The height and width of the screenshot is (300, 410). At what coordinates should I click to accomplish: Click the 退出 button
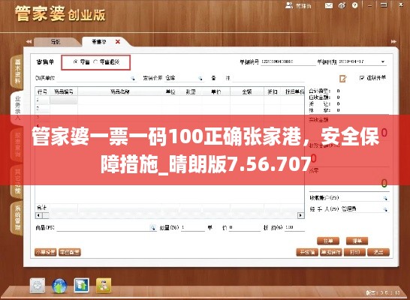378,252
